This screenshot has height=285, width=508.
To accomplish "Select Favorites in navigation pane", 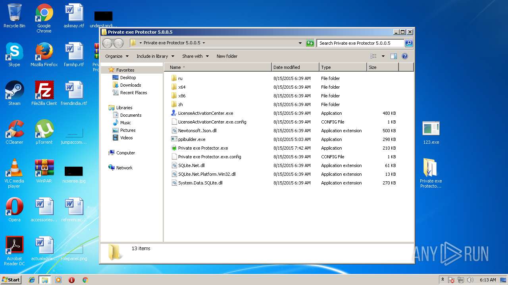I will pos(125,70).
